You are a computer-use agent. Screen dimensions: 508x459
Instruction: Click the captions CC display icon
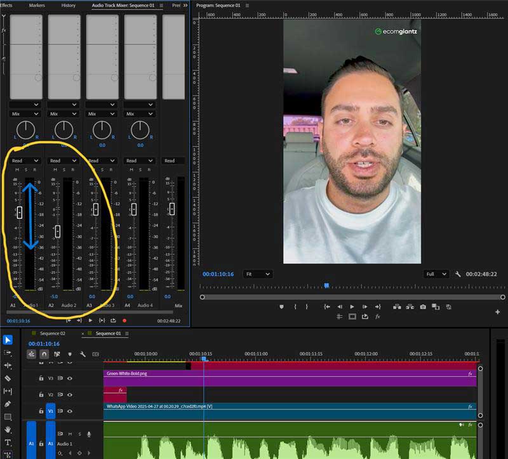click(95, 354)
